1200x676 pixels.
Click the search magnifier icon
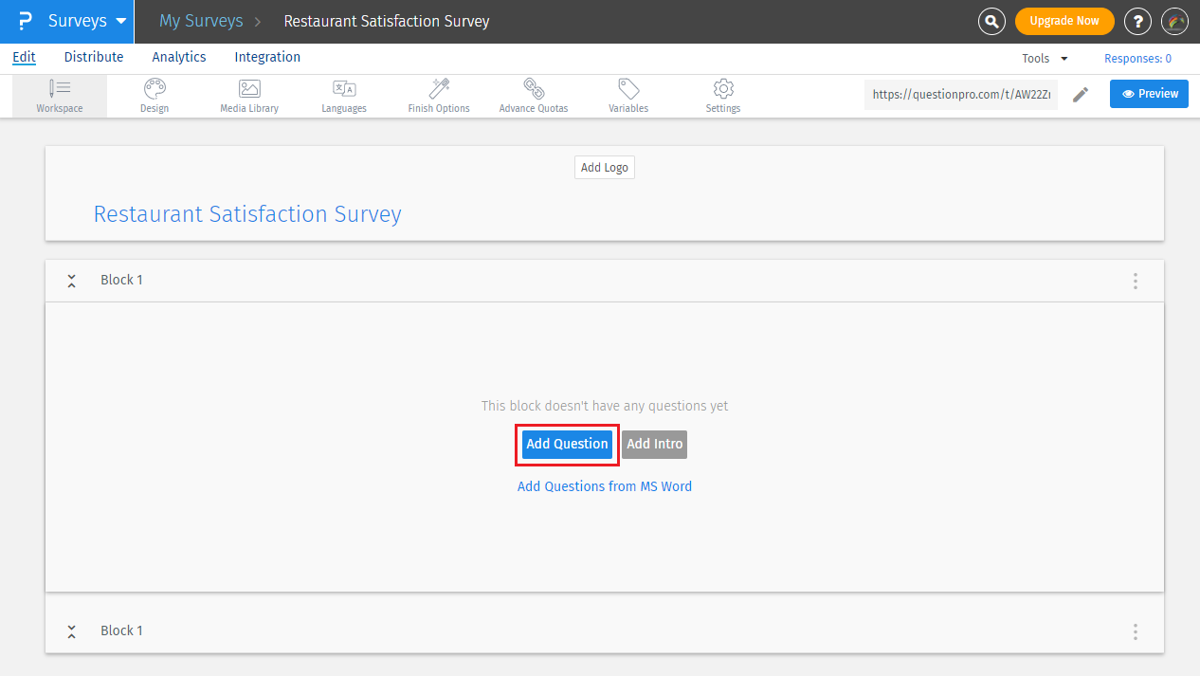click(991, 21)
